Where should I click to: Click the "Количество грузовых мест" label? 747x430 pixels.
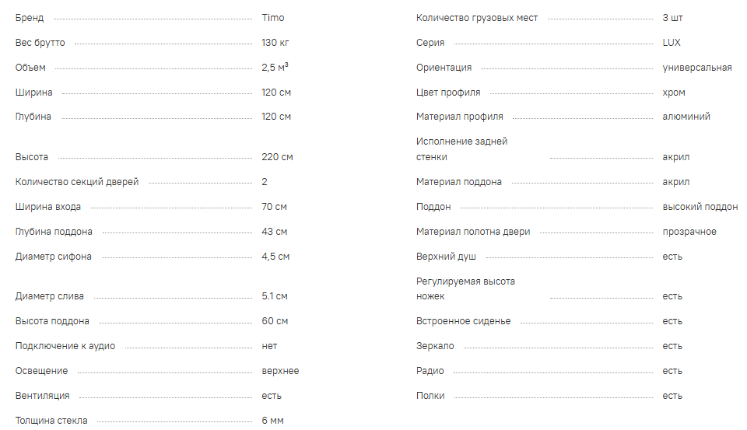477,18
